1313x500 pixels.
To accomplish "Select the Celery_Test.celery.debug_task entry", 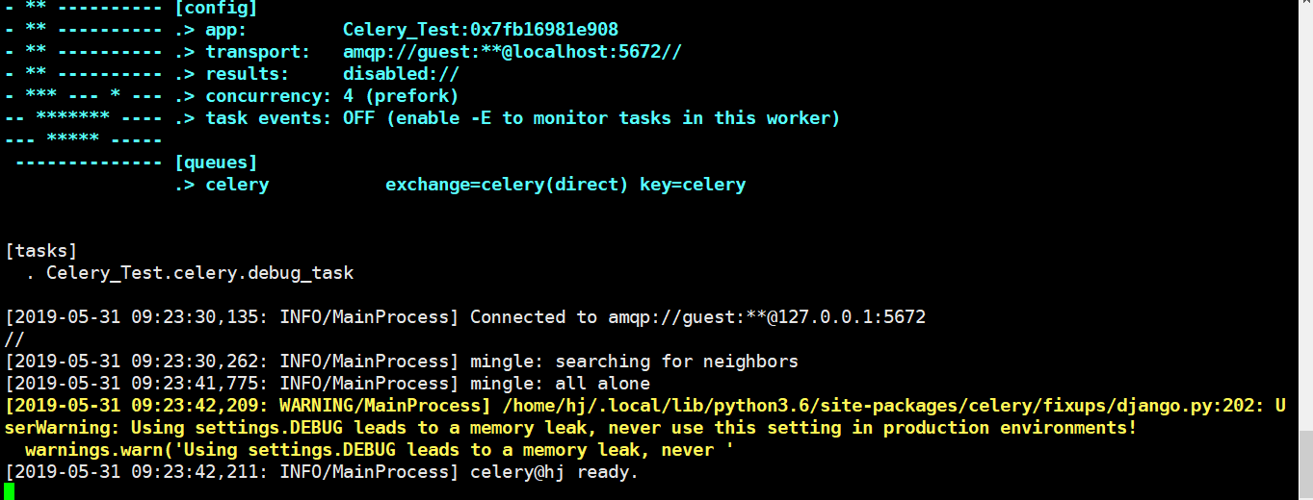I will [x=199, y=273].
